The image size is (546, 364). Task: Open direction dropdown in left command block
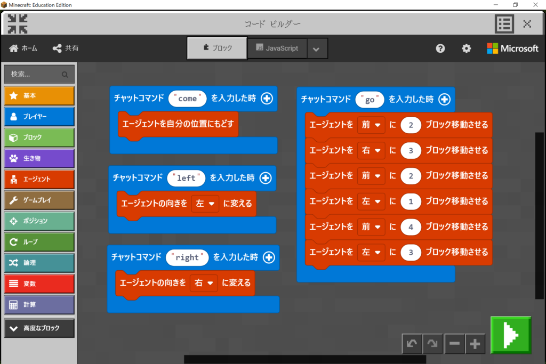(x=205, y=204)
